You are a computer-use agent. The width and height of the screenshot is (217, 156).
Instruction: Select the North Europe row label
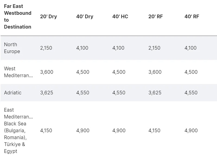(x=12, y=48)
